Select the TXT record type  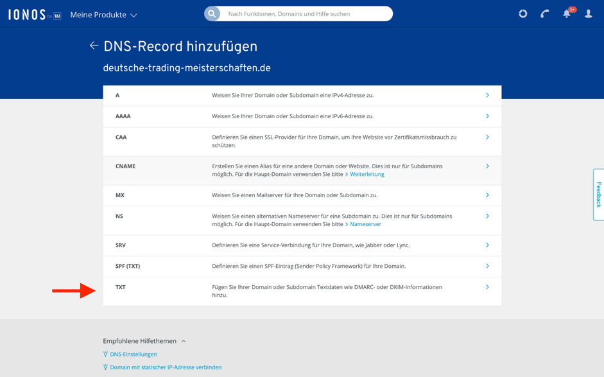302,292
